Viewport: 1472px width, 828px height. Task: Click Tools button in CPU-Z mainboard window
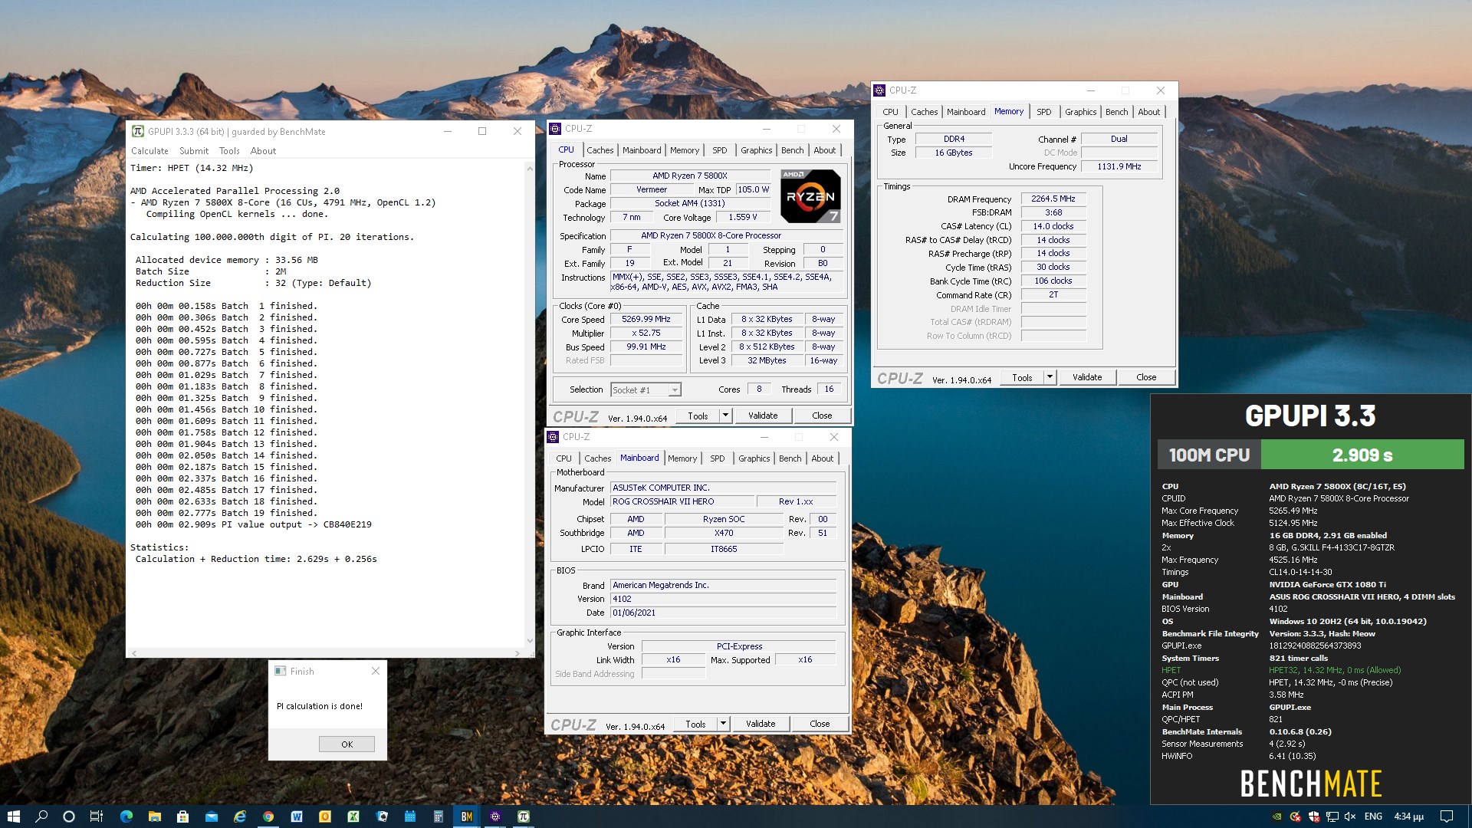[695, 724]
